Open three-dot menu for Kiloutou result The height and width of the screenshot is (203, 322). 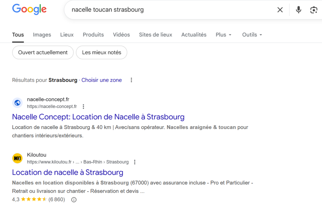135,162
